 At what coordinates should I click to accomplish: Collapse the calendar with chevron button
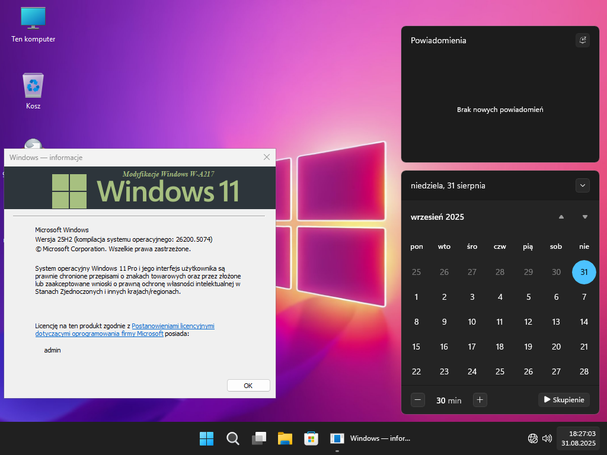point(583,185)
